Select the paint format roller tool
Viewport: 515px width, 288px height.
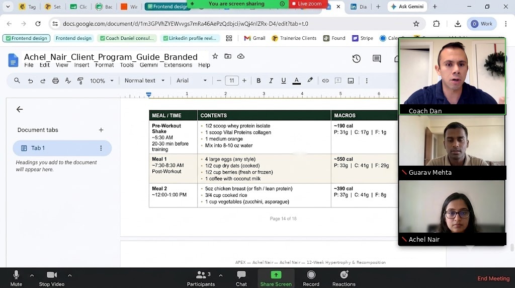tap(80, 81)
